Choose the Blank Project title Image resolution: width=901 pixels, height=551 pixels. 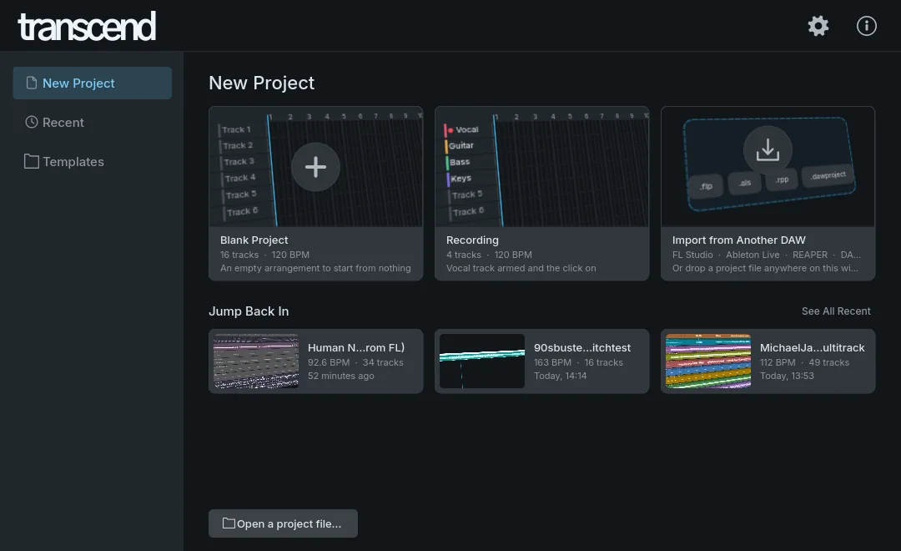tap(254, 240)
